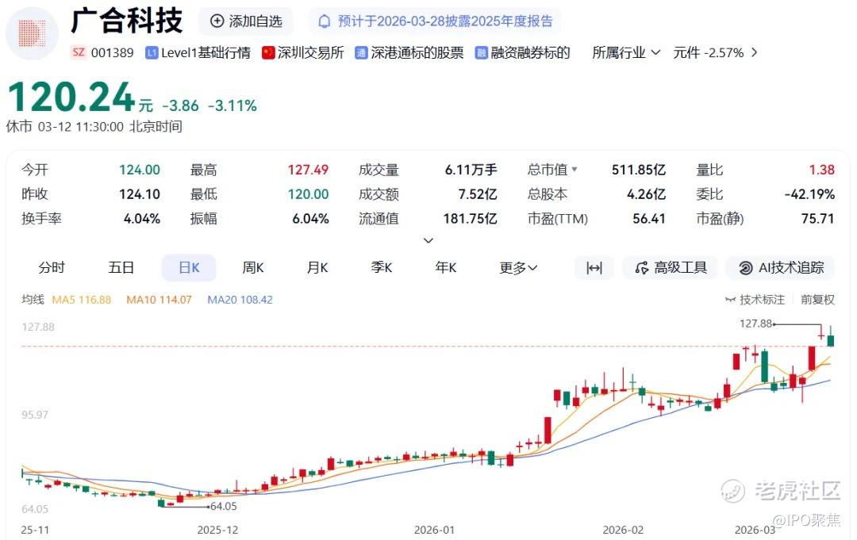Click the current price 120.24
Image resolution: width=857 pixels, height=540 pixels.
pyautogui.click(x=71, y=98)
